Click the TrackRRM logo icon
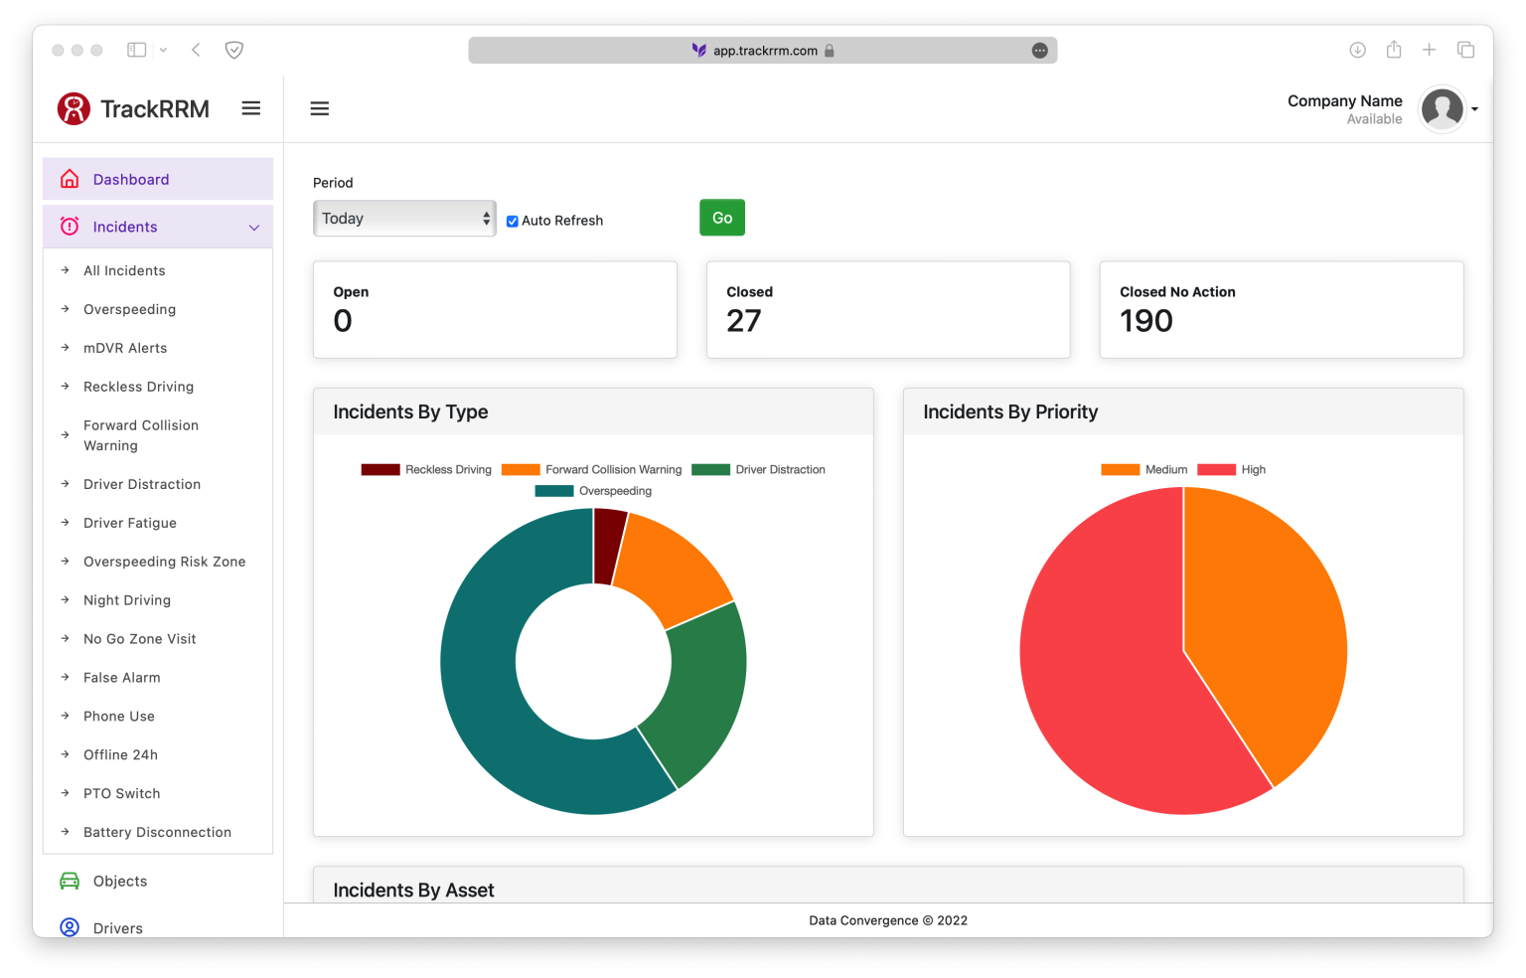Screen dimensions: 1526x978 coord(74,108)
